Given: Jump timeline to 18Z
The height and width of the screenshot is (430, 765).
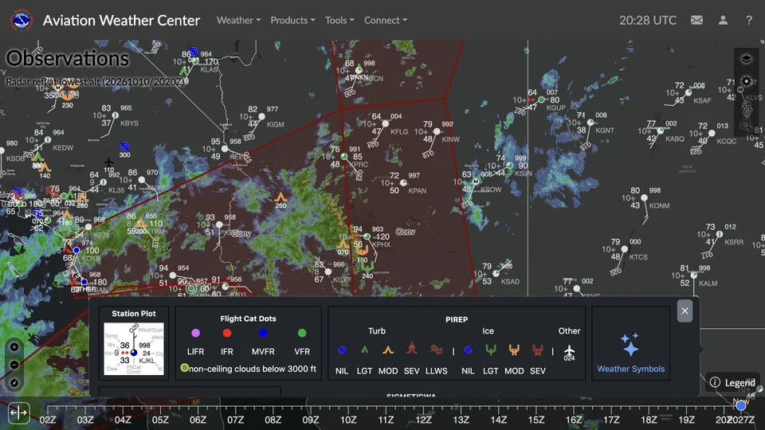Looking at the screenshot, I should [x=649, y=420].
